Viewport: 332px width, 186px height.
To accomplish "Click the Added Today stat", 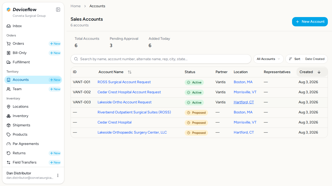I will pos(159,42).
